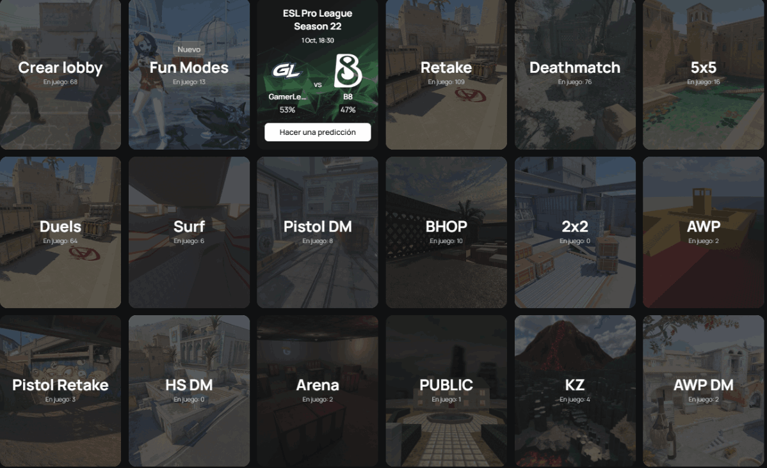Image resolution: width=767 pixels, height=468 pixels.
Task: Select the Pistol Retake tile
Action: [x=60, y=391]
